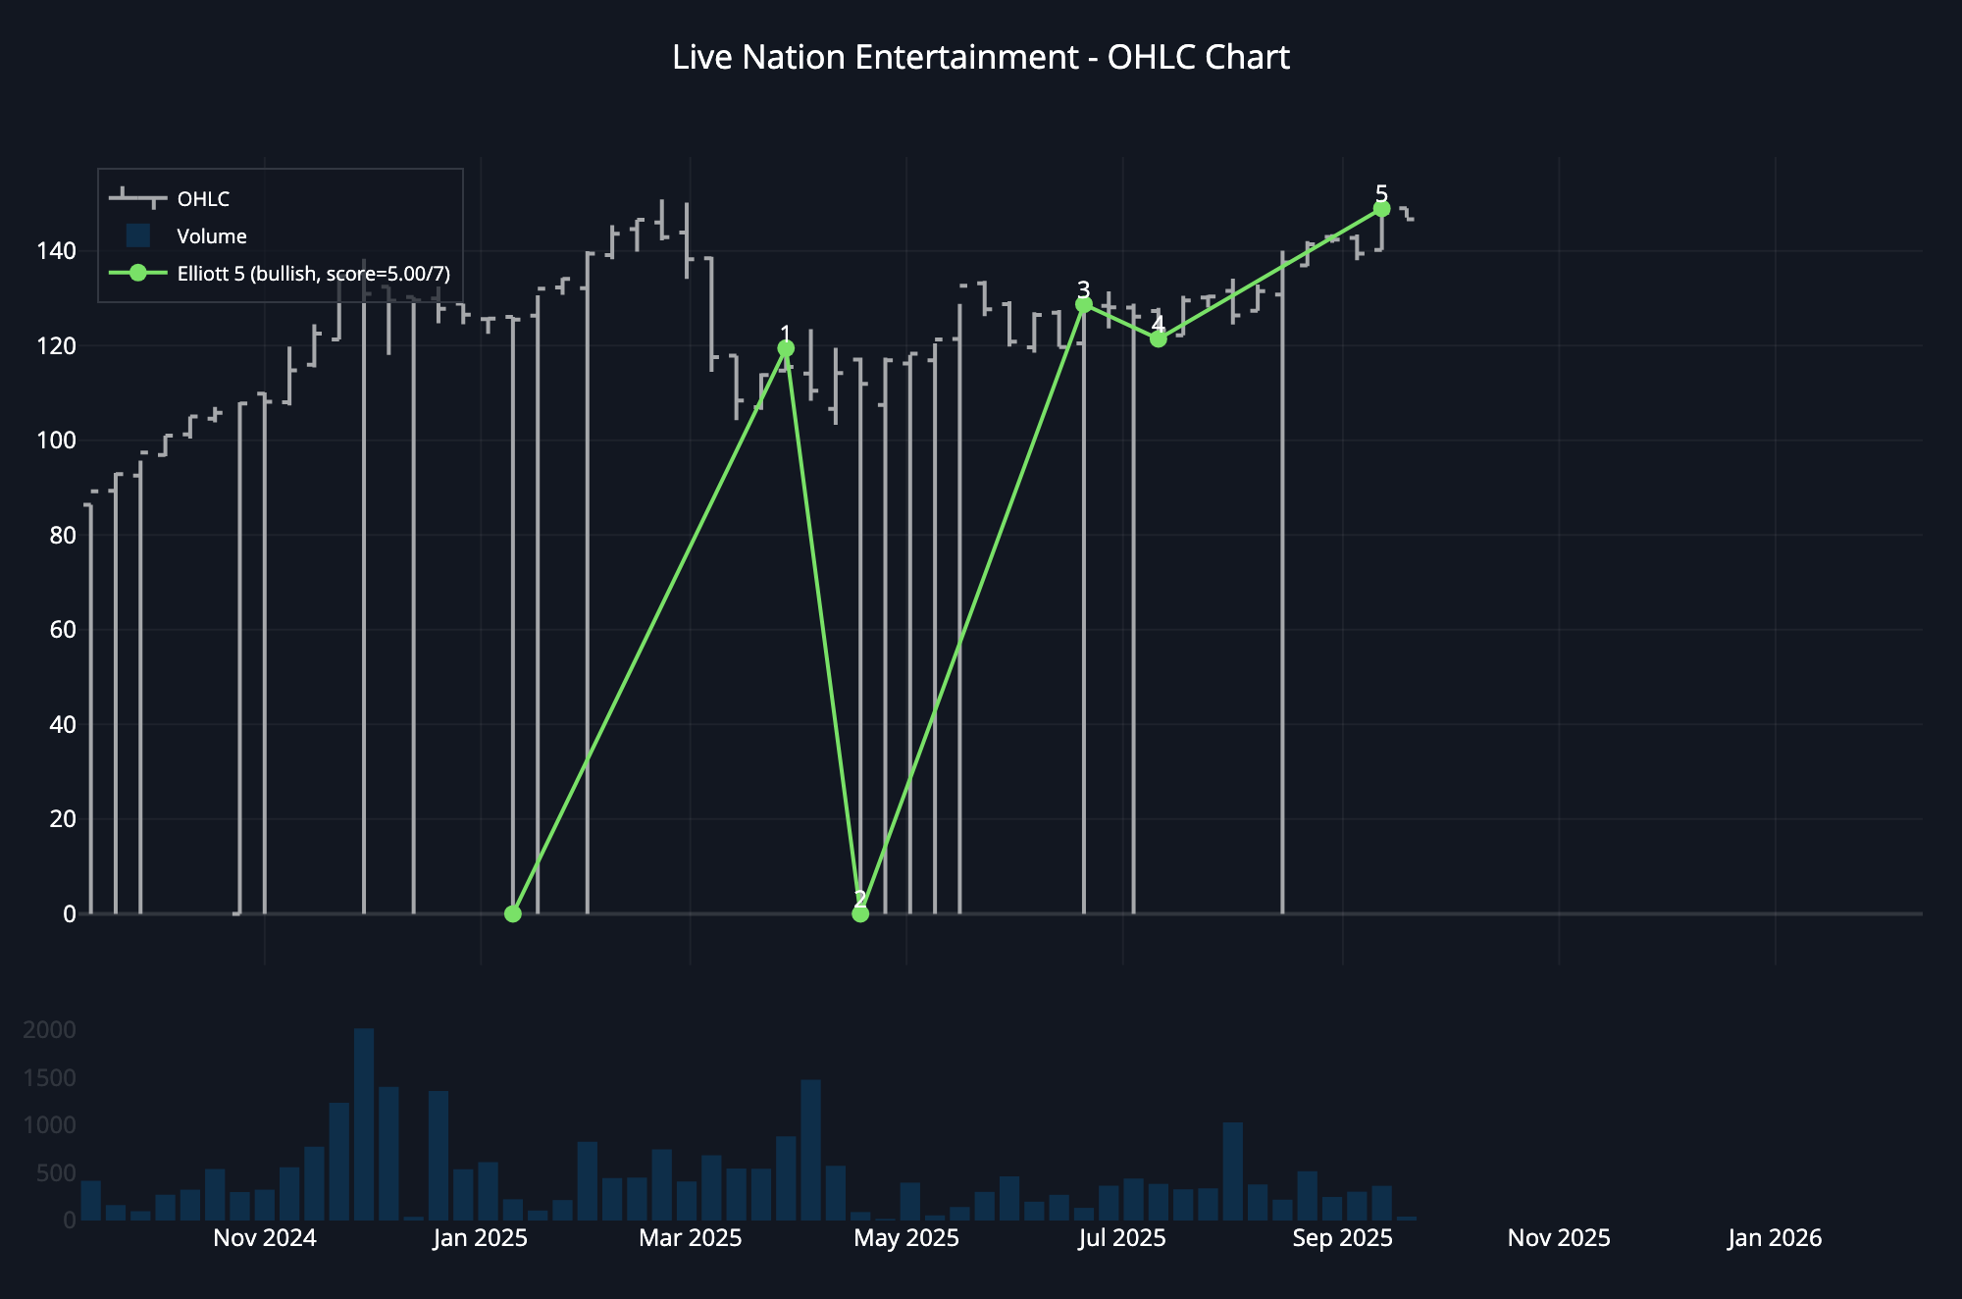1962x1299 pixels.
Task: Click the Jan 2026 x-axis label
Action: 1774,1237
